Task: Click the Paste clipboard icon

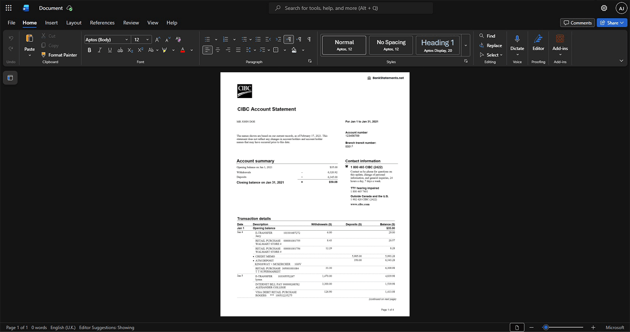Action: coord(30,38)
